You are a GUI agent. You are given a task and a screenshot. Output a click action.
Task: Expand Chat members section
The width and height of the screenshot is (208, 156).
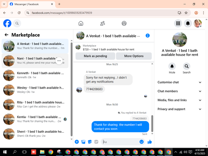tap(179, 91)
